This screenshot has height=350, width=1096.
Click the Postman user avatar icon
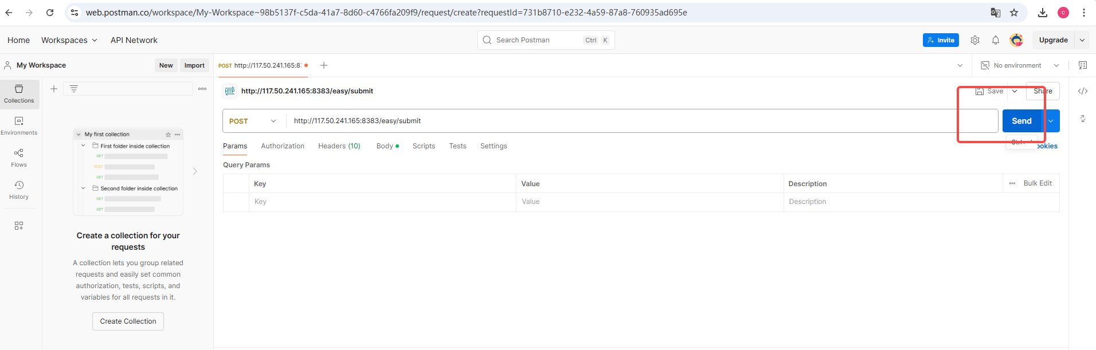tap(1016, 40)
